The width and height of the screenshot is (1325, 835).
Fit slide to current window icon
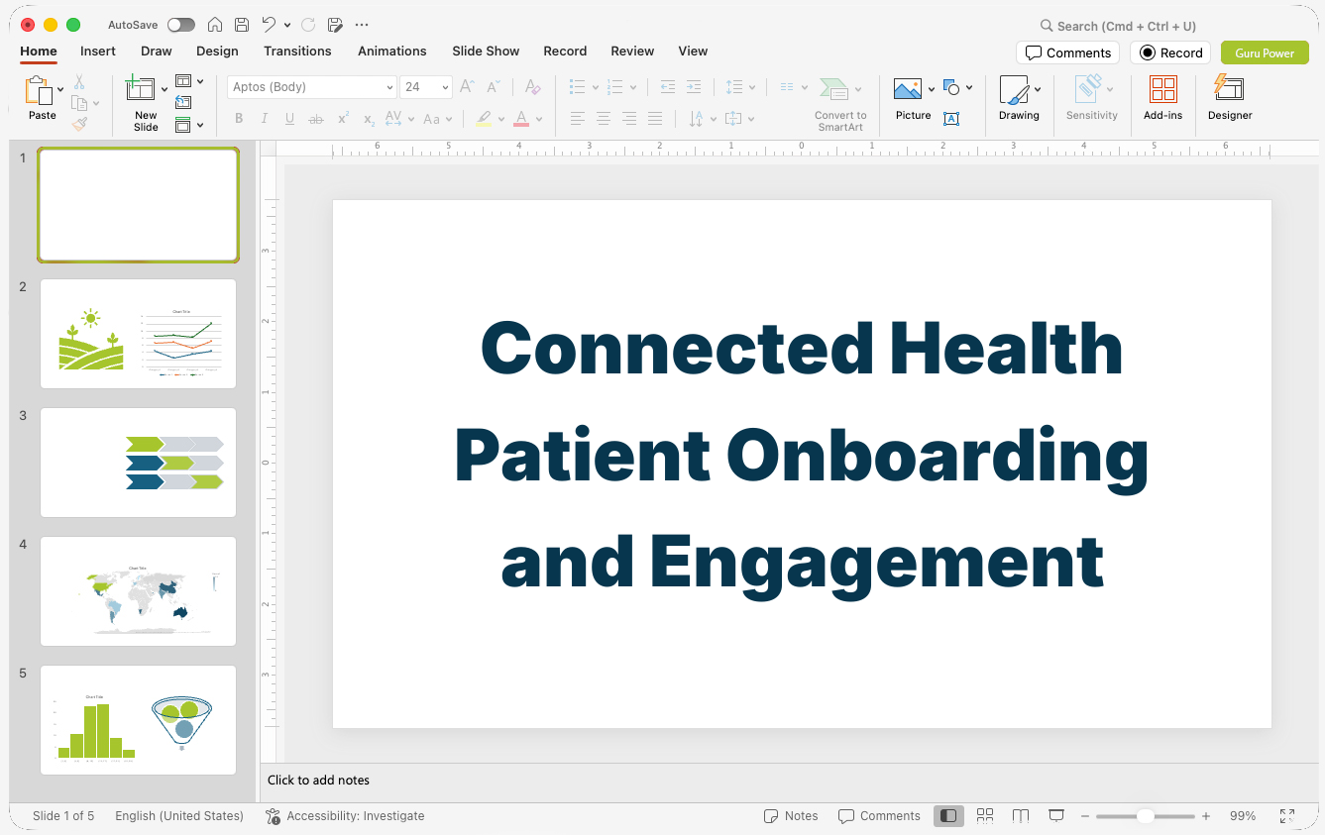click(x=1287, y=816)
